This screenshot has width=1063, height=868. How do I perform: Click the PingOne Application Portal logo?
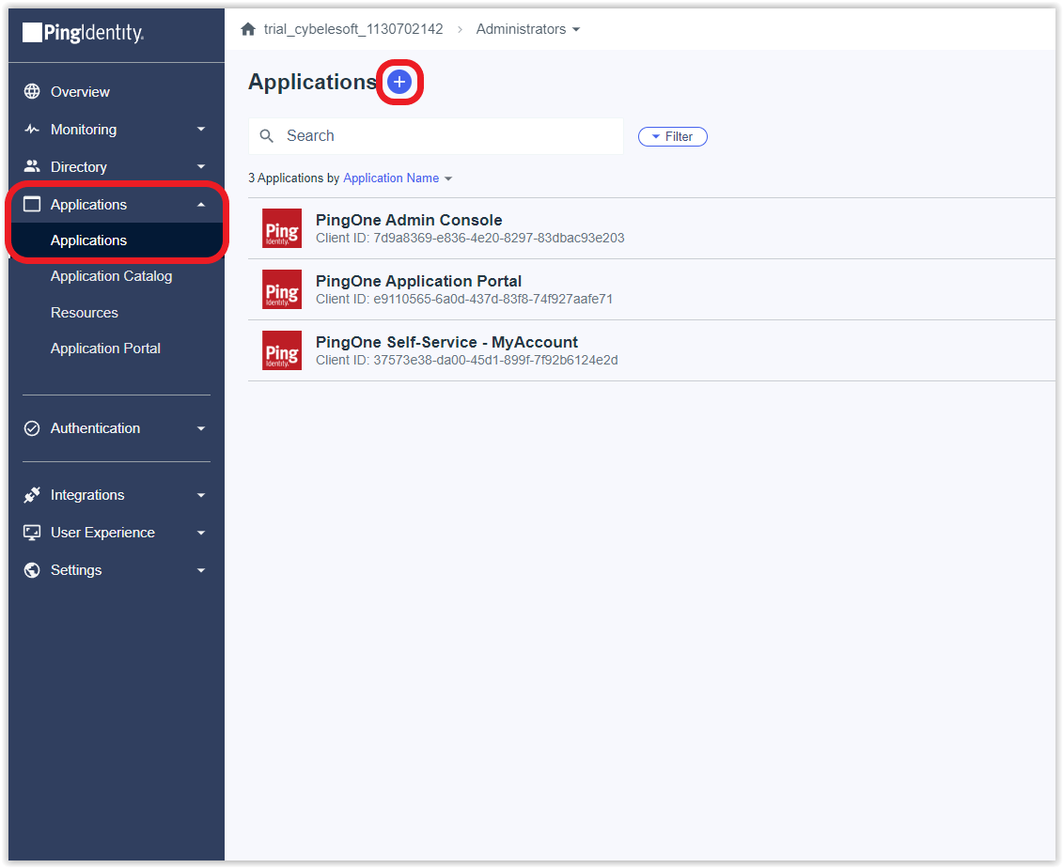pyautogui.click(x=282, y=289)
